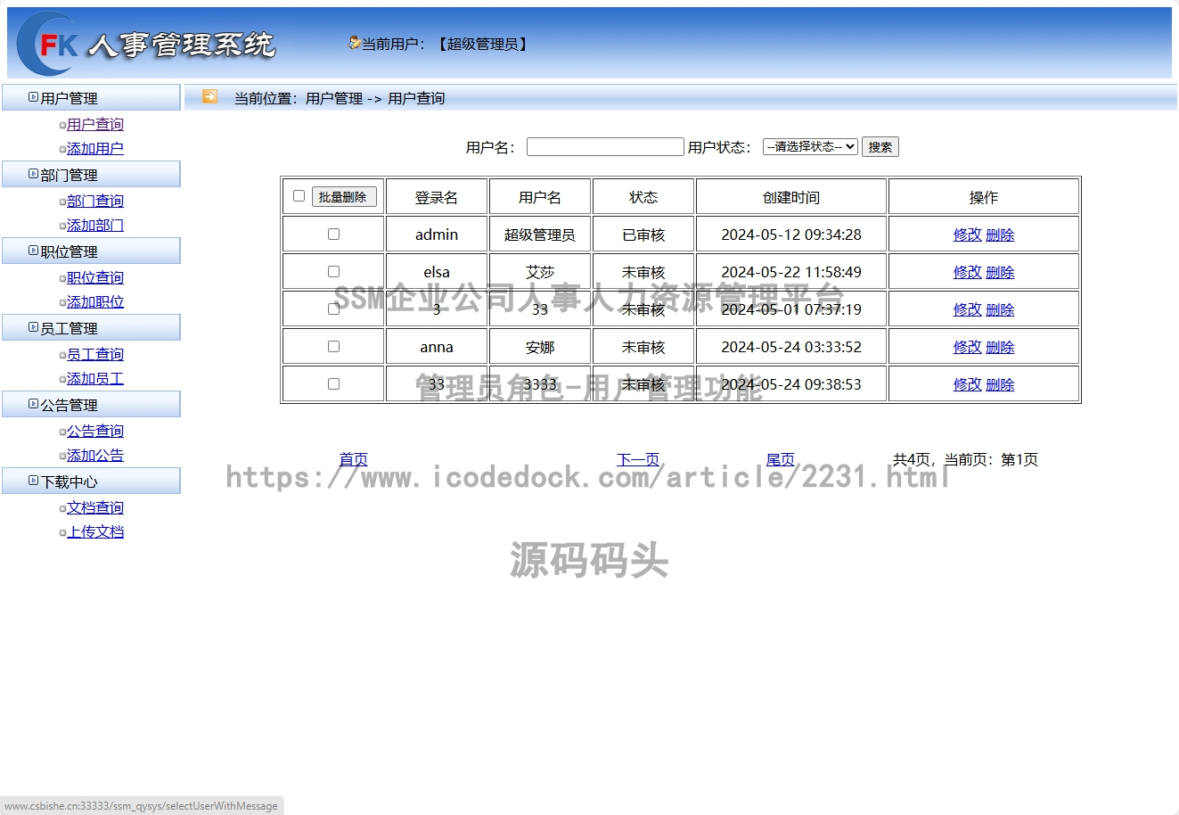This screenshot has width=1179, height=815.
Task: Open the 添加用户 link
Action: [x=95, y=148]
